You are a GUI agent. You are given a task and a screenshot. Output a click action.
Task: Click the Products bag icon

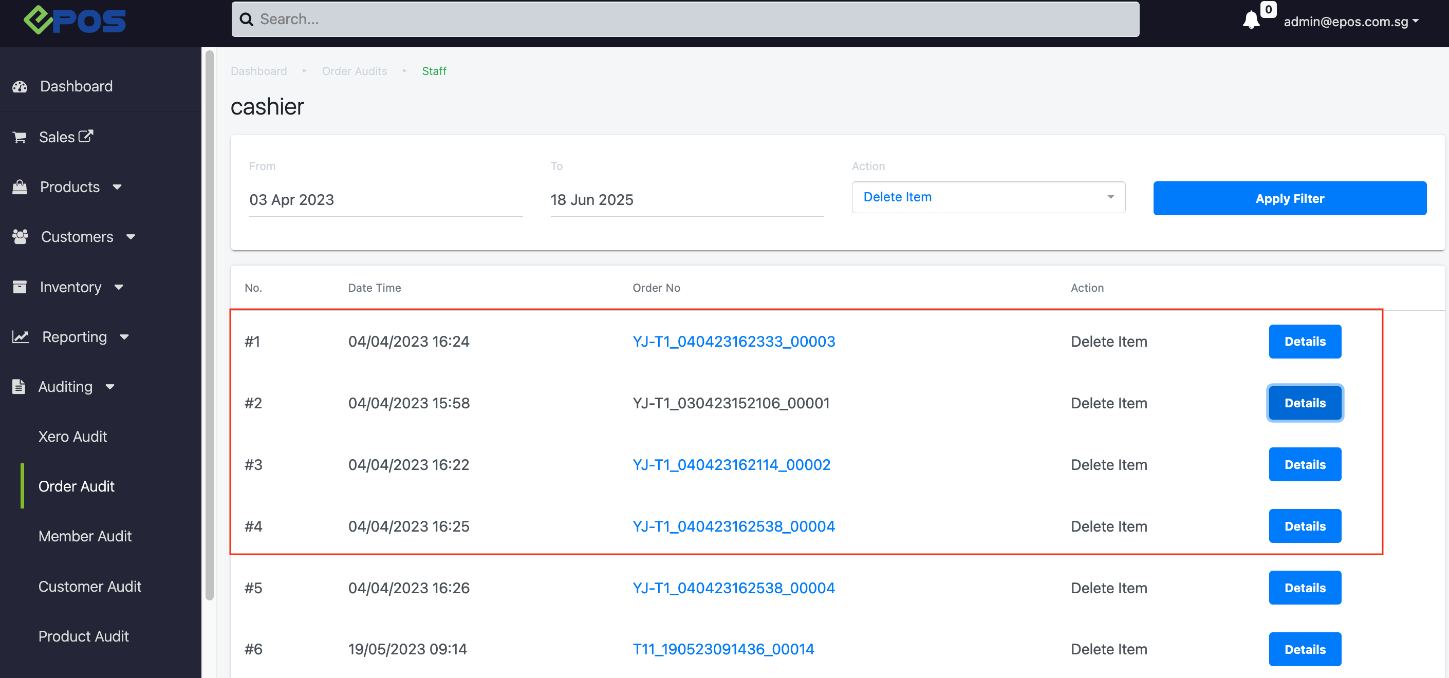(x=20, y=187)
